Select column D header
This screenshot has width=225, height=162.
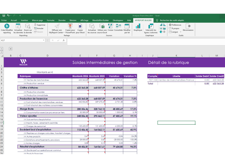[47, 56]
